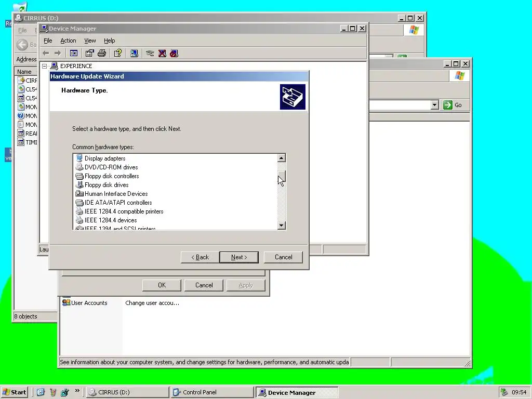Click the Update Driver toolbar icon
Image resolution: width=532 pixels, height=399 pixels.
click(150, 54)
